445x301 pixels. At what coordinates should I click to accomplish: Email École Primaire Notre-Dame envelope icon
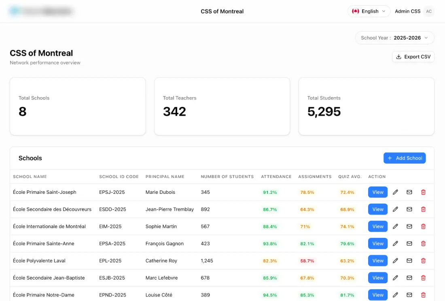[409, 295]
